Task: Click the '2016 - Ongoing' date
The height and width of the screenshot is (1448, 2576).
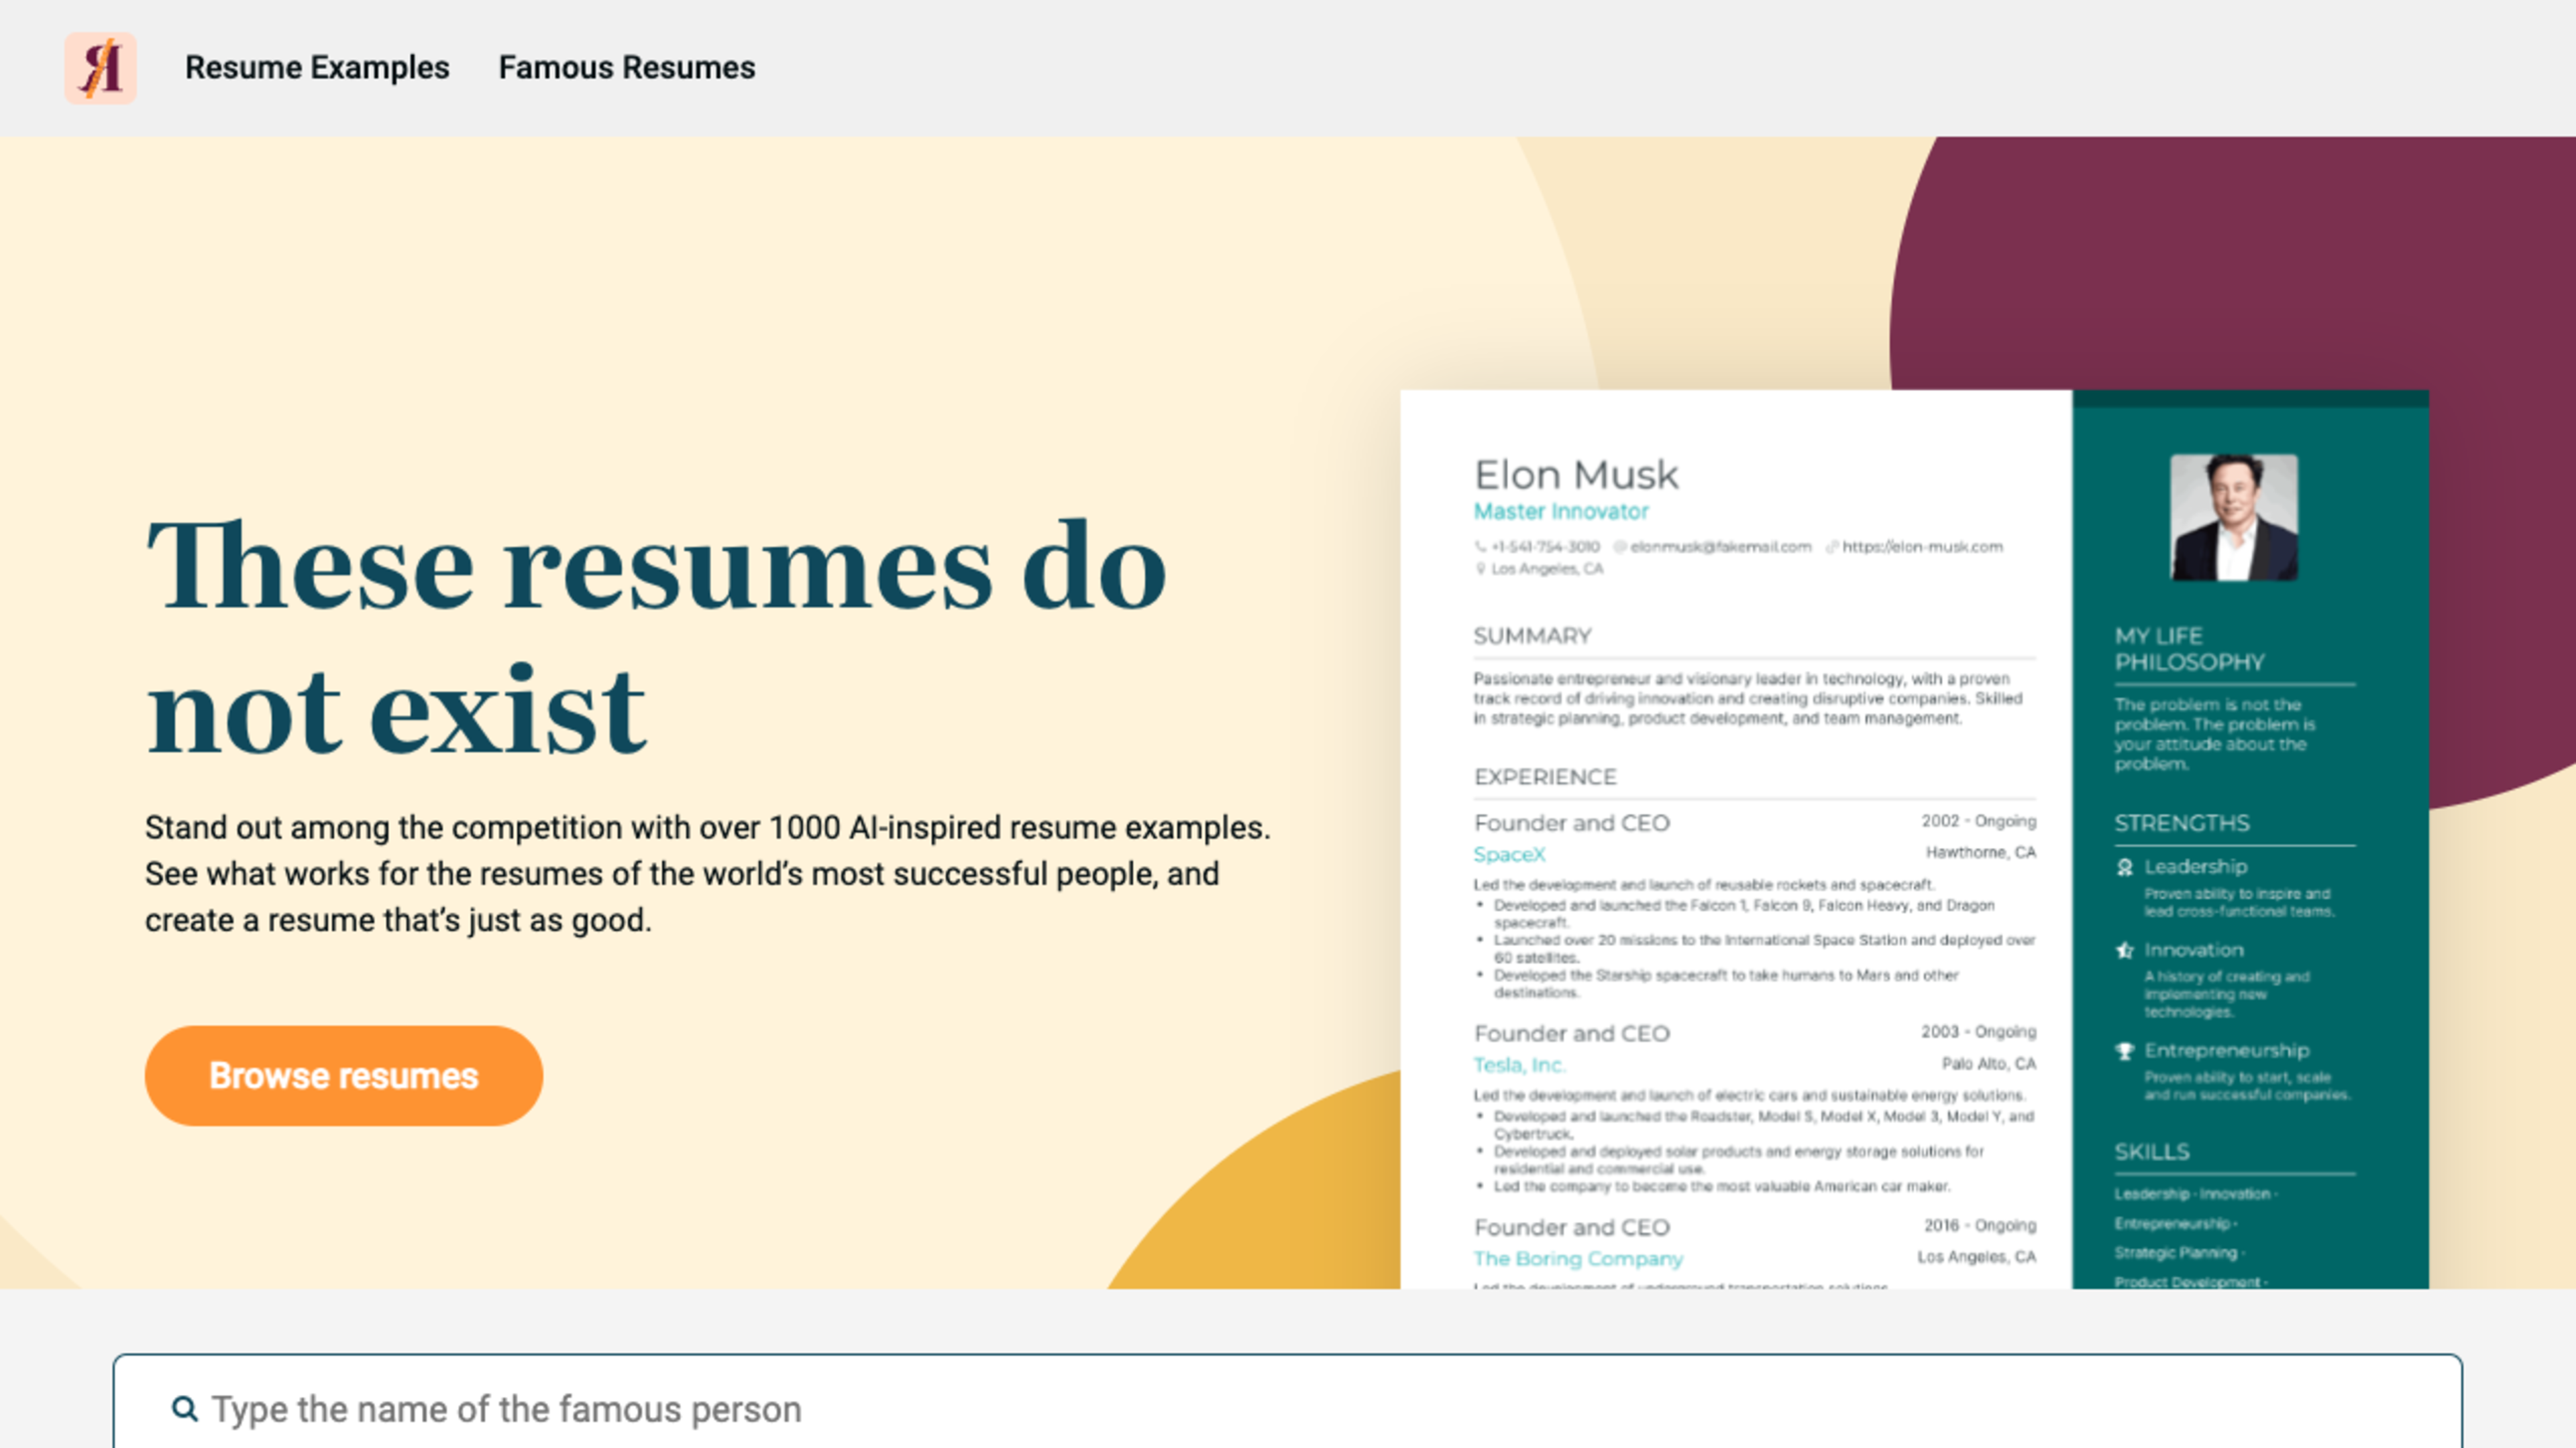Action: pos(1980,1225)
